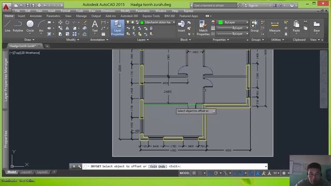Click the Rotate tool in Modify panel

tap(67, 22)
